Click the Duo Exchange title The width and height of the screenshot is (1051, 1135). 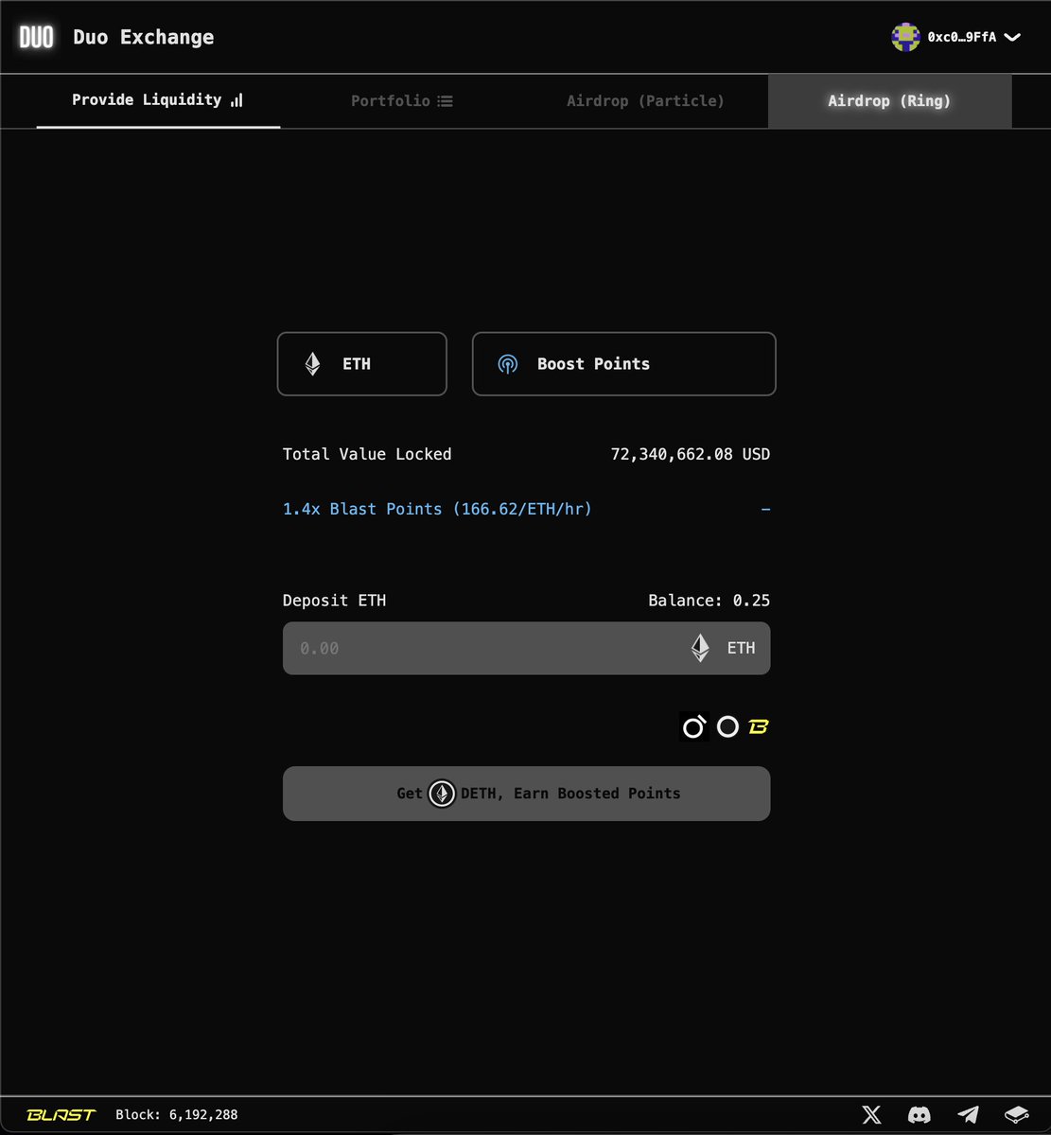tap(144, 37)
